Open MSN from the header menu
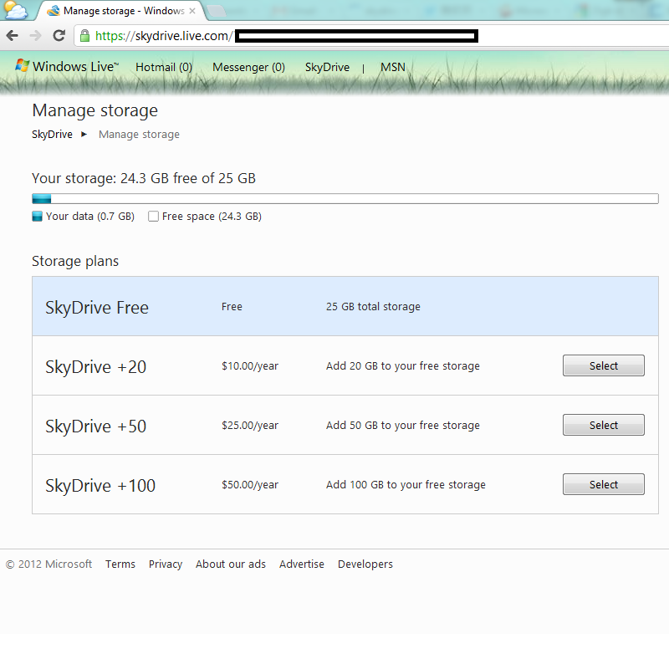The image size is (669, 669). (x=393, y=67)
